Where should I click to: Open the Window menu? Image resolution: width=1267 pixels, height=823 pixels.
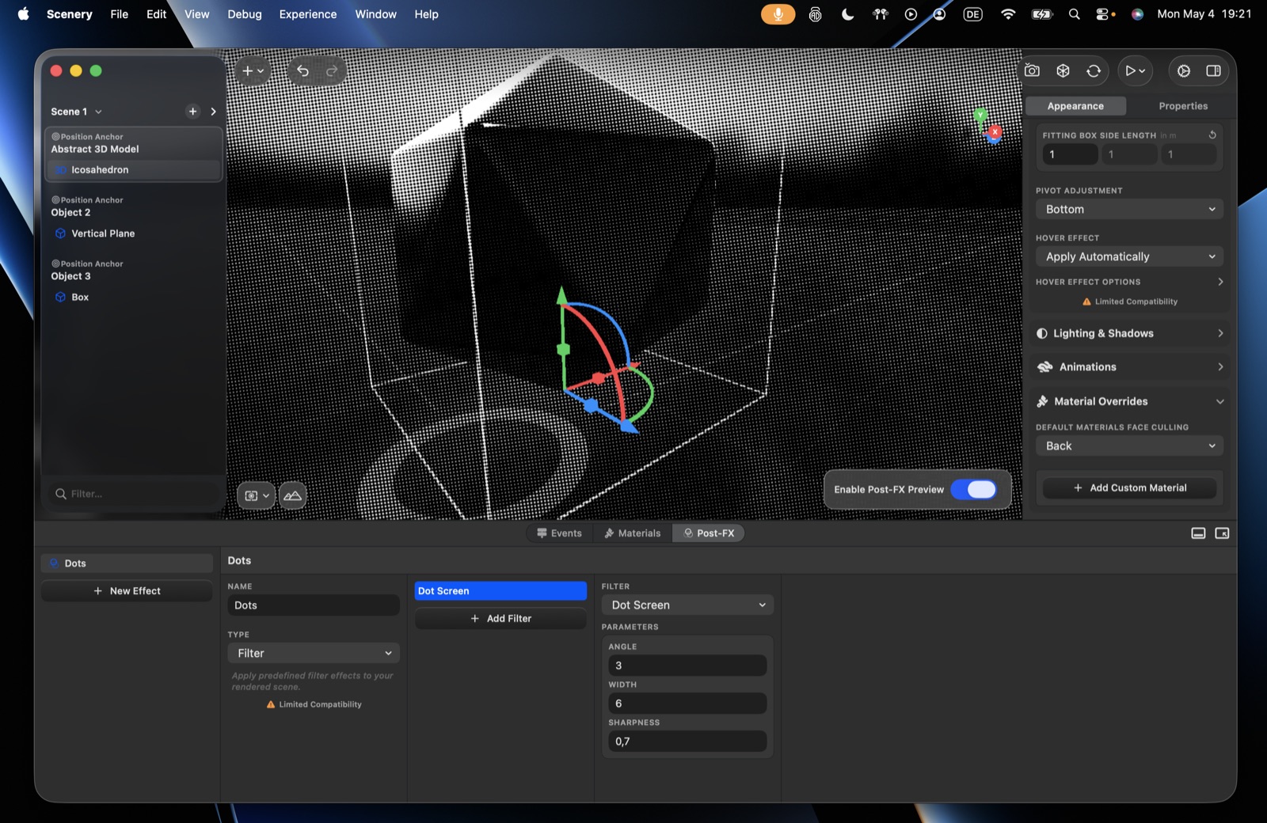coord(375,14)
